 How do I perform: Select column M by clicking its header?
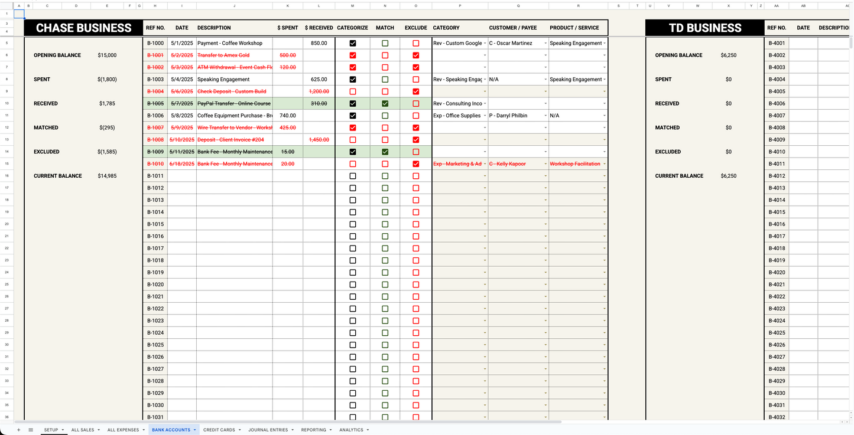[353, 5]
